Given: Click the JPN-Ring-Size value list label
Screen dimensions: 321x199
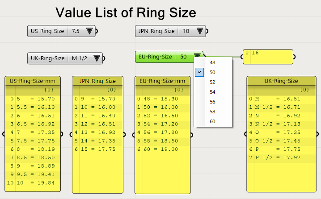Looking at the screenshot, I should (x=156, y=31).
